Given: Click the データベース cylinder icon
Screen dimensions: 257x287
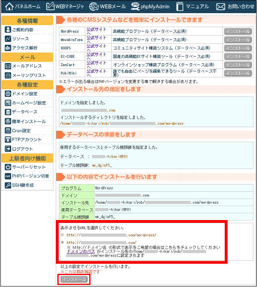Looking at the screenshot, I should tap(8, 112).
